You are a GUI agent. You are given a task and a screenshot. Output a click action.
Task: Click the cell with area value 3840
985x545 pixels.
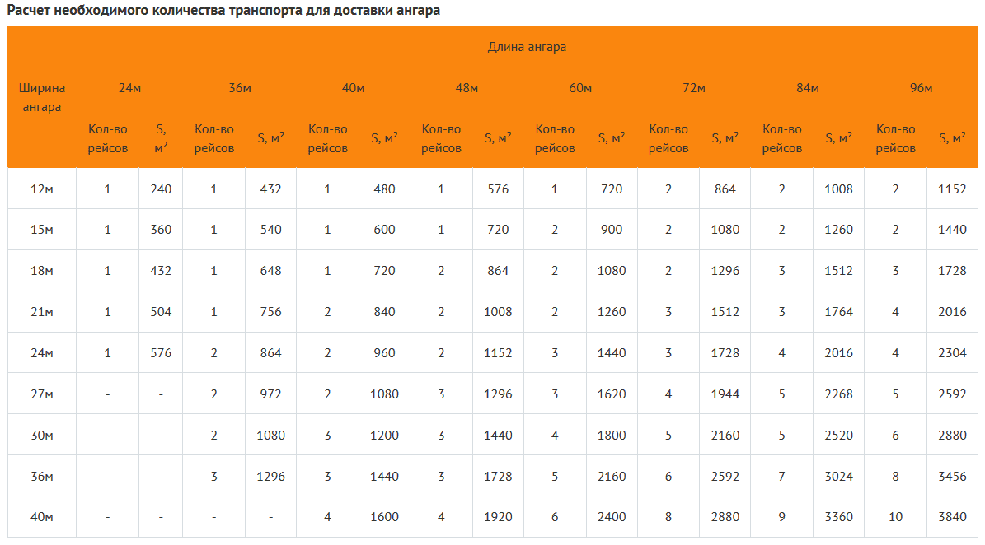click(x=952, y=517)
